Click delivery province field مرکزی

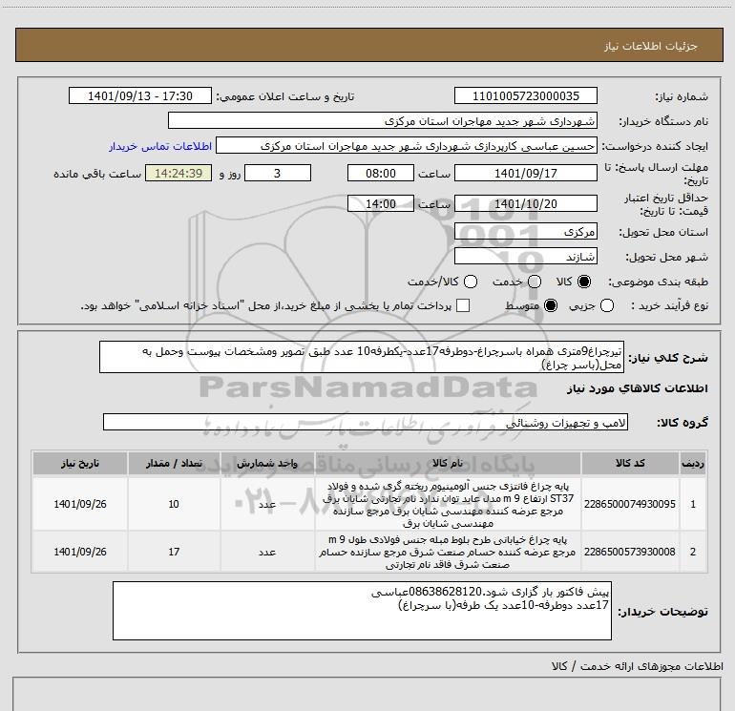tap(525, 232)
